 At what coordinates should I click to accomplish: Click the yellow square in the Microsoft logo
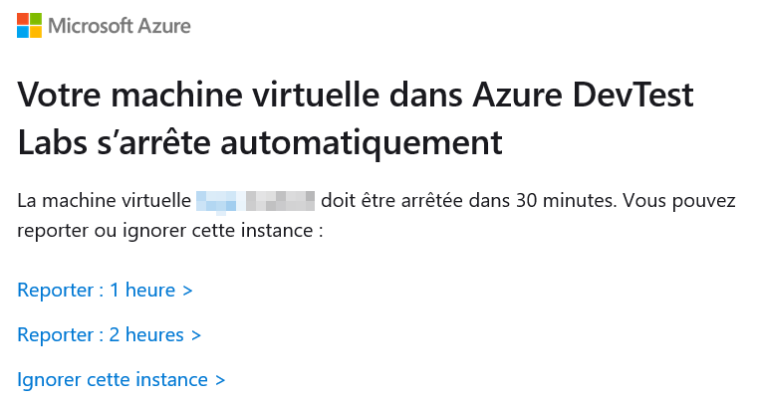[x=36, y=32]
